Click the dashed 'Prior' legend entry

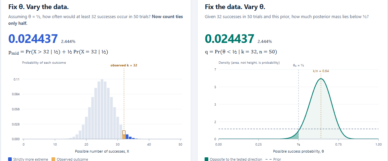point(273,159)
